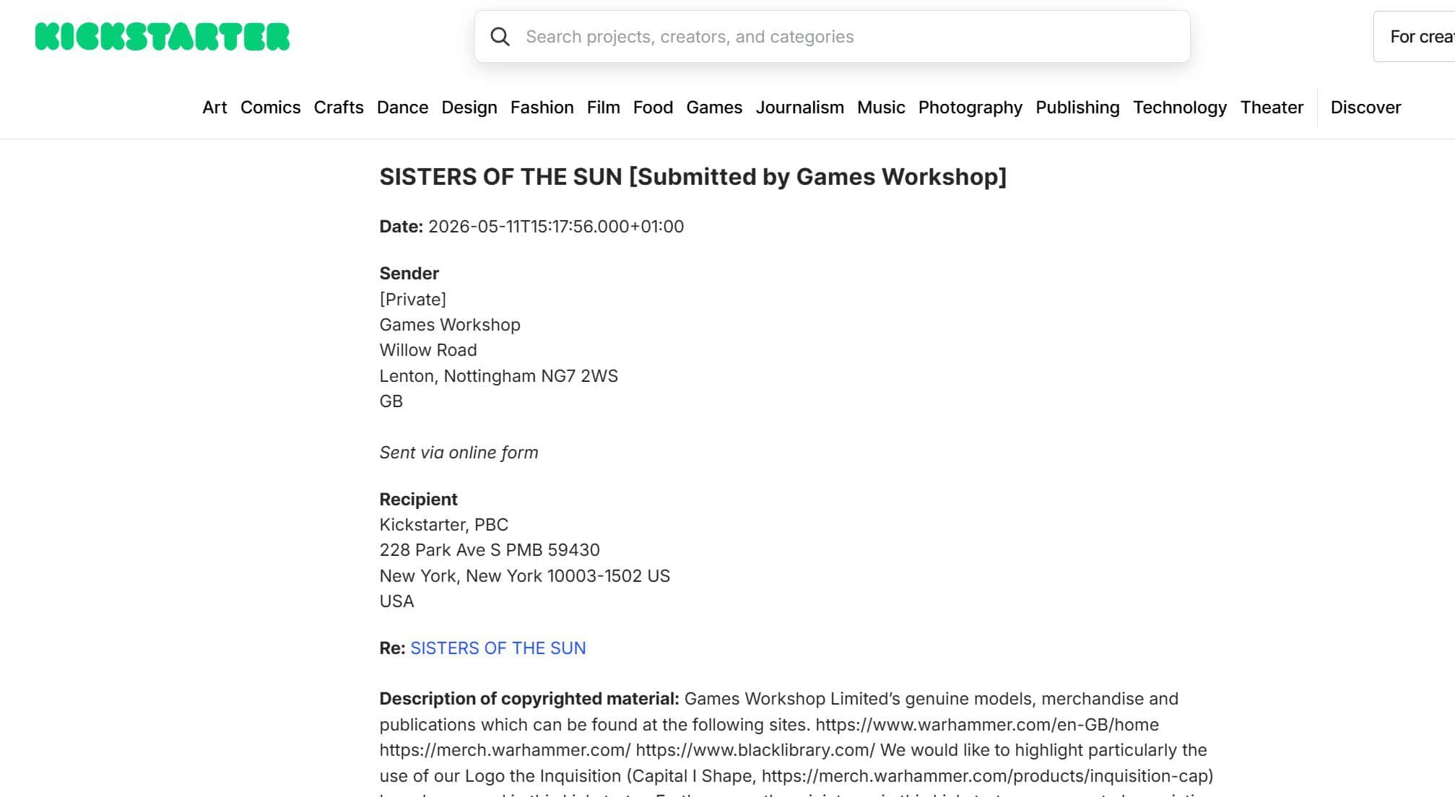Open the Publishing category
The image size is (1455, 797).
1077,108
